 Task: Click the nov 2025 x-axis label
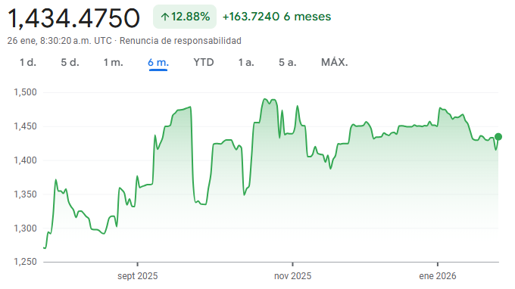[x=292, y=276]
